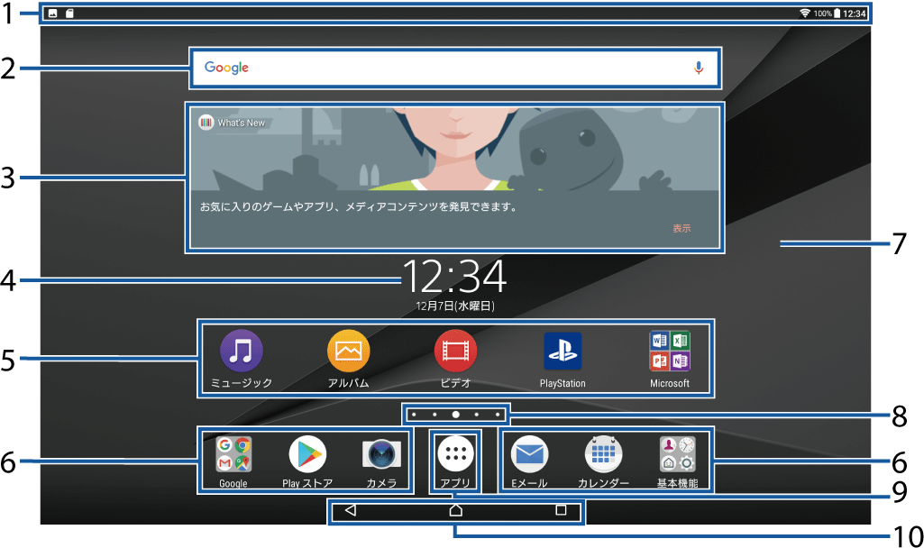Open the Google apps folder

coord(233,454)
